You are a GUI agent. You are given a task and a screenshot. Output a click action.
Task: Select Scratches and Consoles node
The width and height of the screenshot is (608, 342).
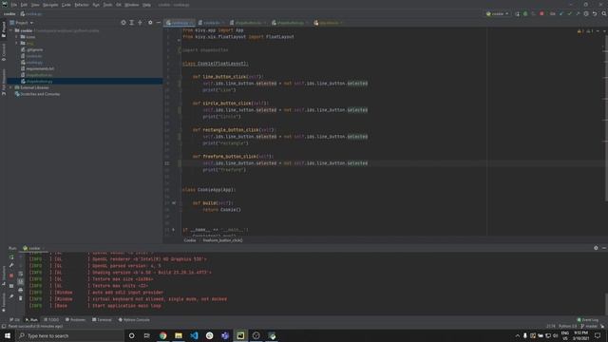pyautogui.click(x=37, y=94)
